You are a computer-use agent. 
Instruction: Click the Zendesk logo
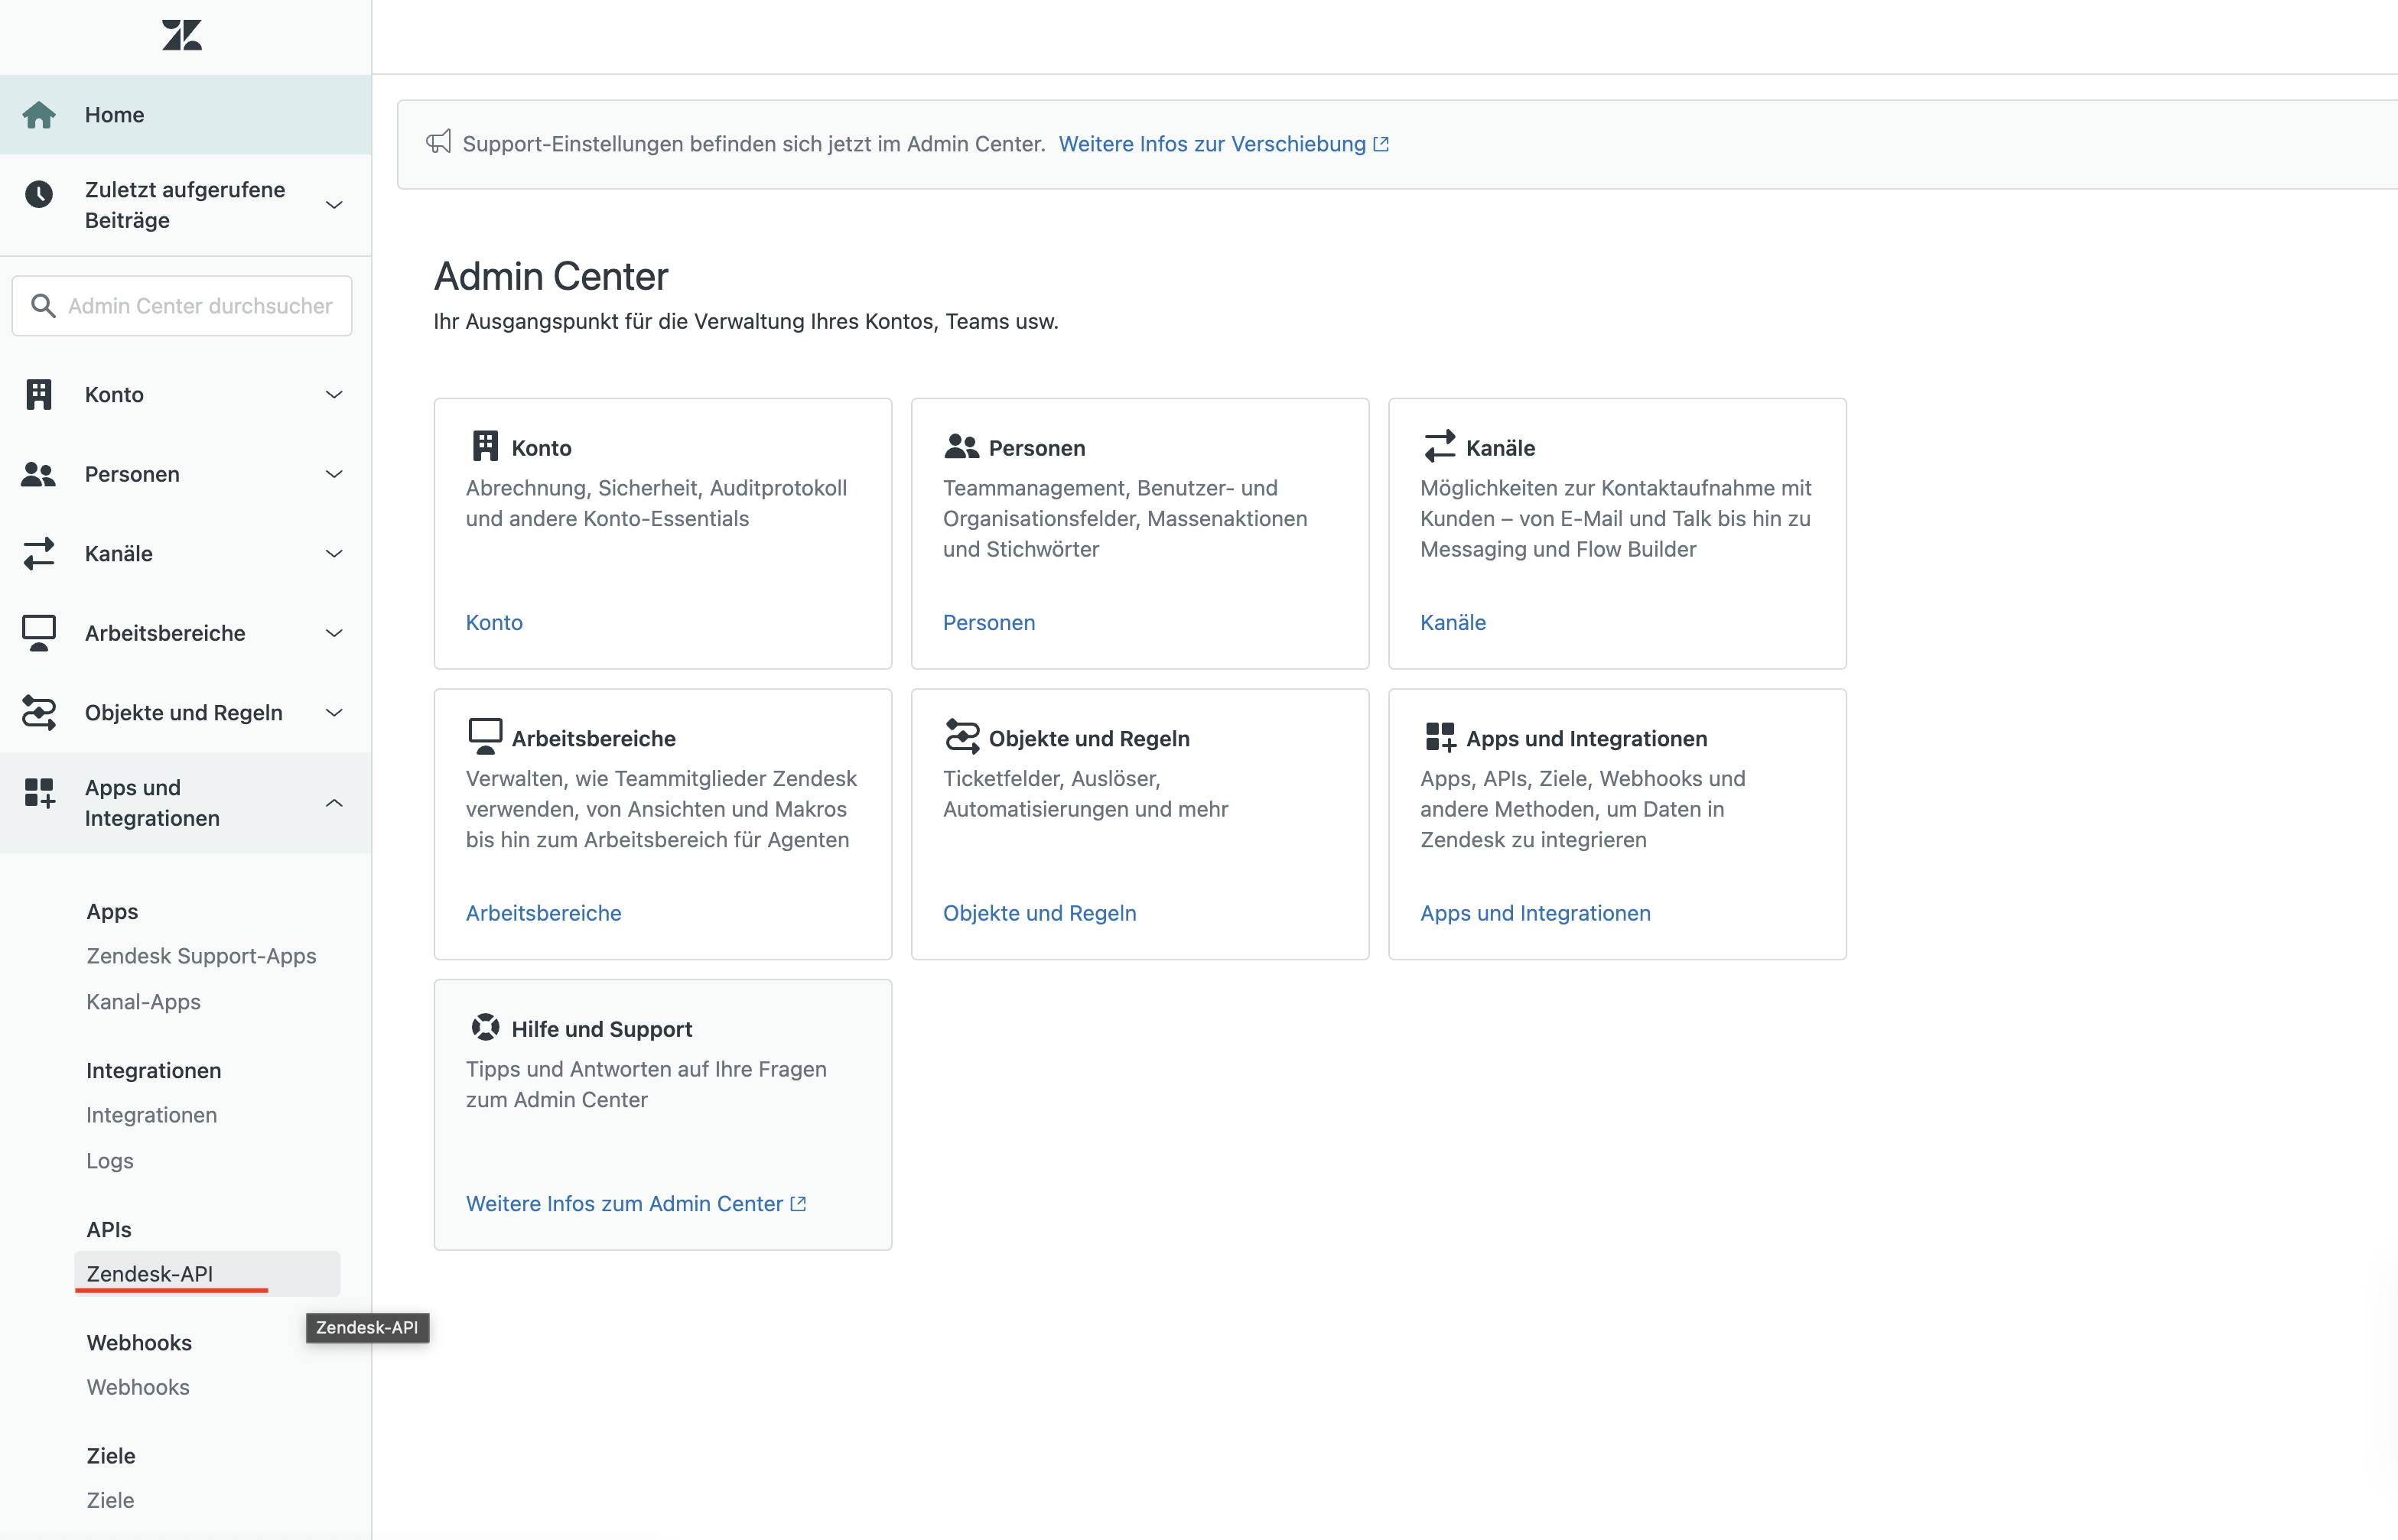(182, 35)
